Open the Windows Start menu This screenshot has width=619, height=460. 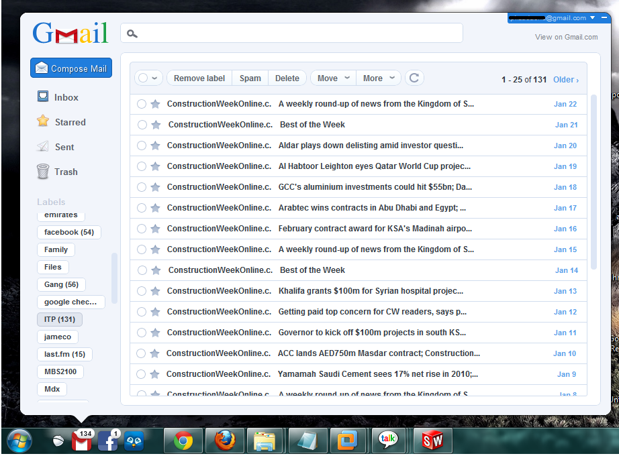tap(19, 441)
